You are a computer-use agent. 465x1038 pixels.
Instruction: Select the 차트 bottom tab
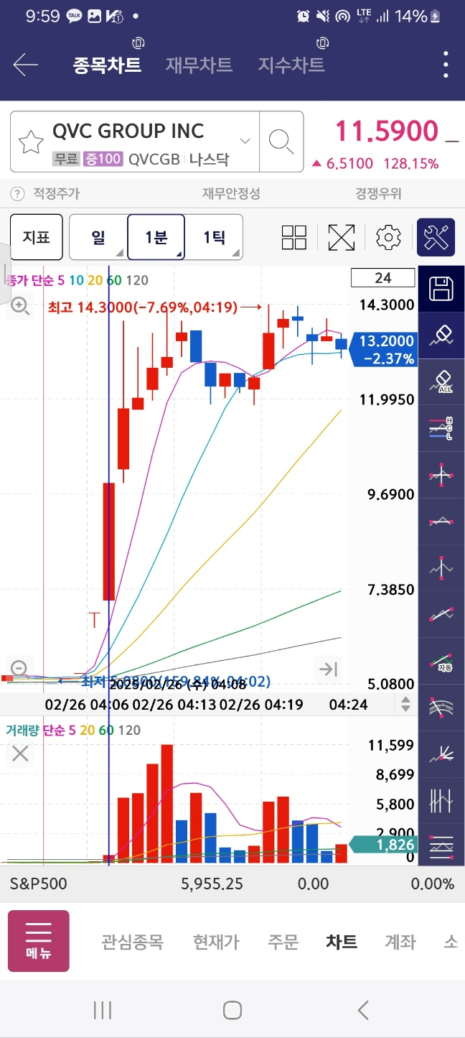coord(342,941)
